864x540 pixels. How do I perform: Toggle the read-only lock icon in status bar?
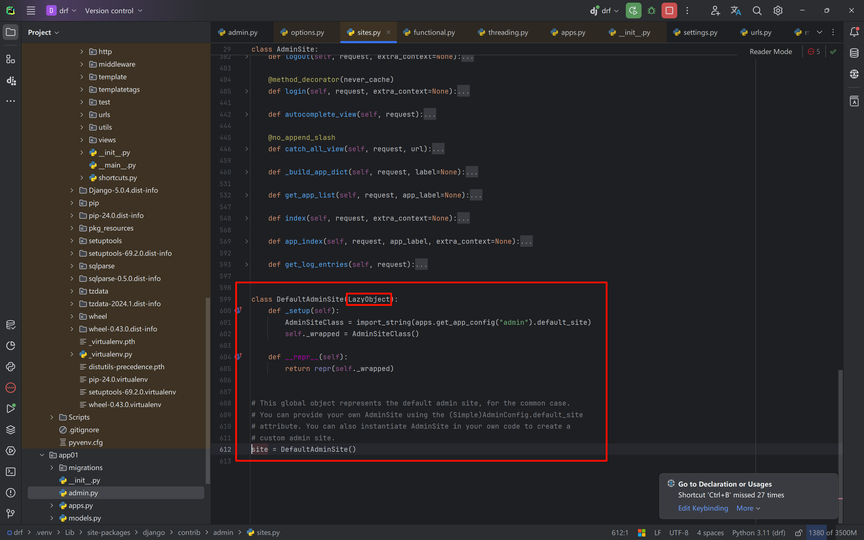tap(799, 532)
